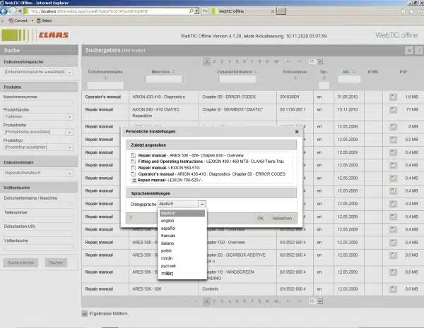Click the Volltextsuche input field
Viewport: 424px width, 328px height.
[x=38, y=246]
